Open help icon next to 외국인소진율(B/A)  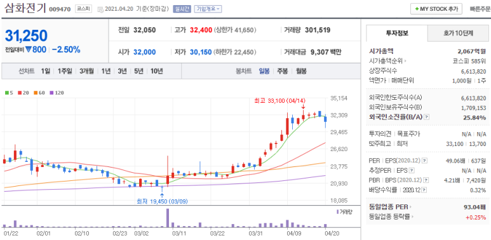pyautogui.click(x=426, y=117)
